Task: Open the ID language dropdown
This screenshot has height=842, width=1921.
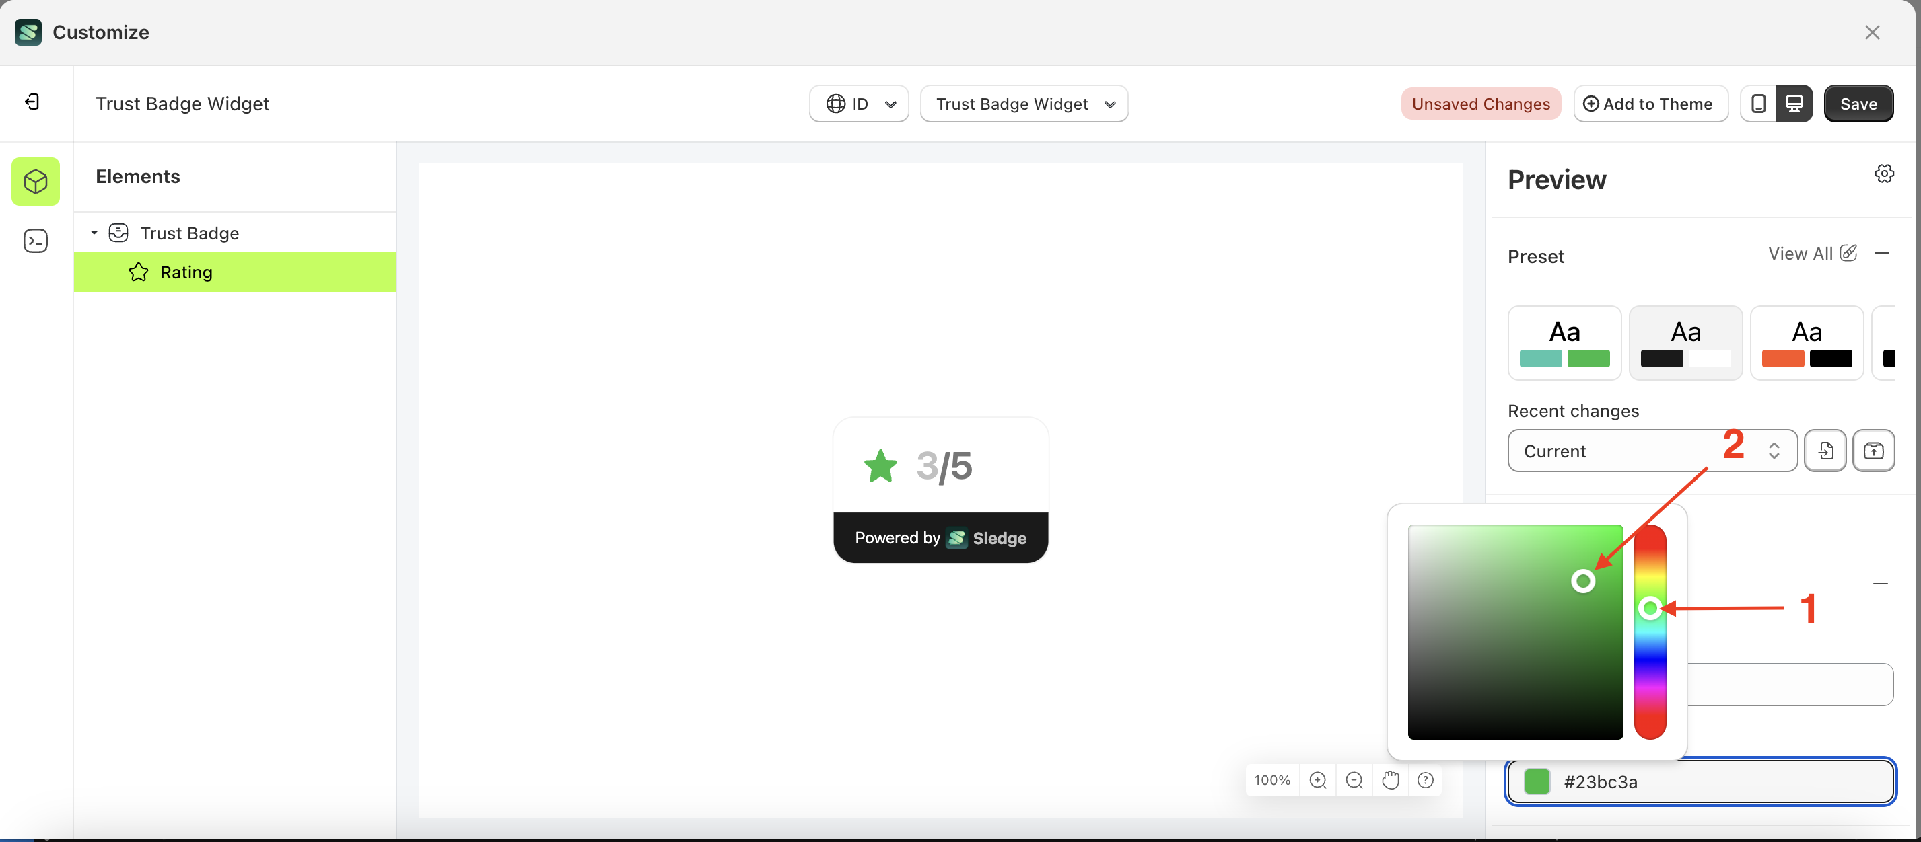Action: tap(858, 104)
